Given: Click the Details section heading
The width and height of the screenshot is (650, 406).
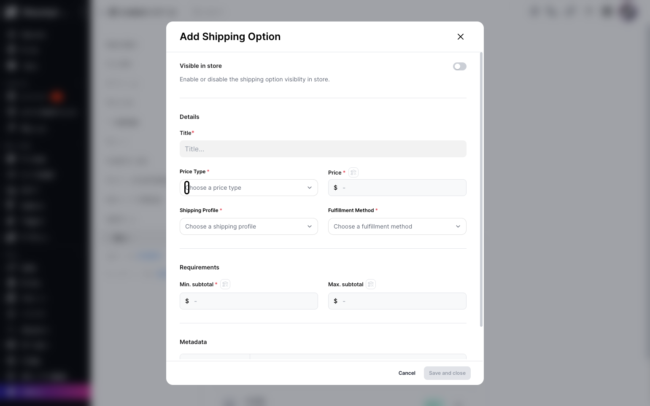Looking at the screenshot, I should tap(189, 117).
